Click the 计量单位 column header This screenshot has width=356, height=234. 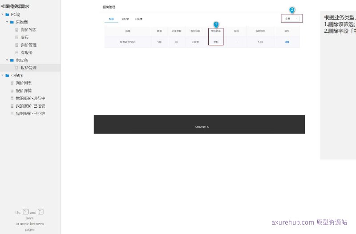[176, 31]
